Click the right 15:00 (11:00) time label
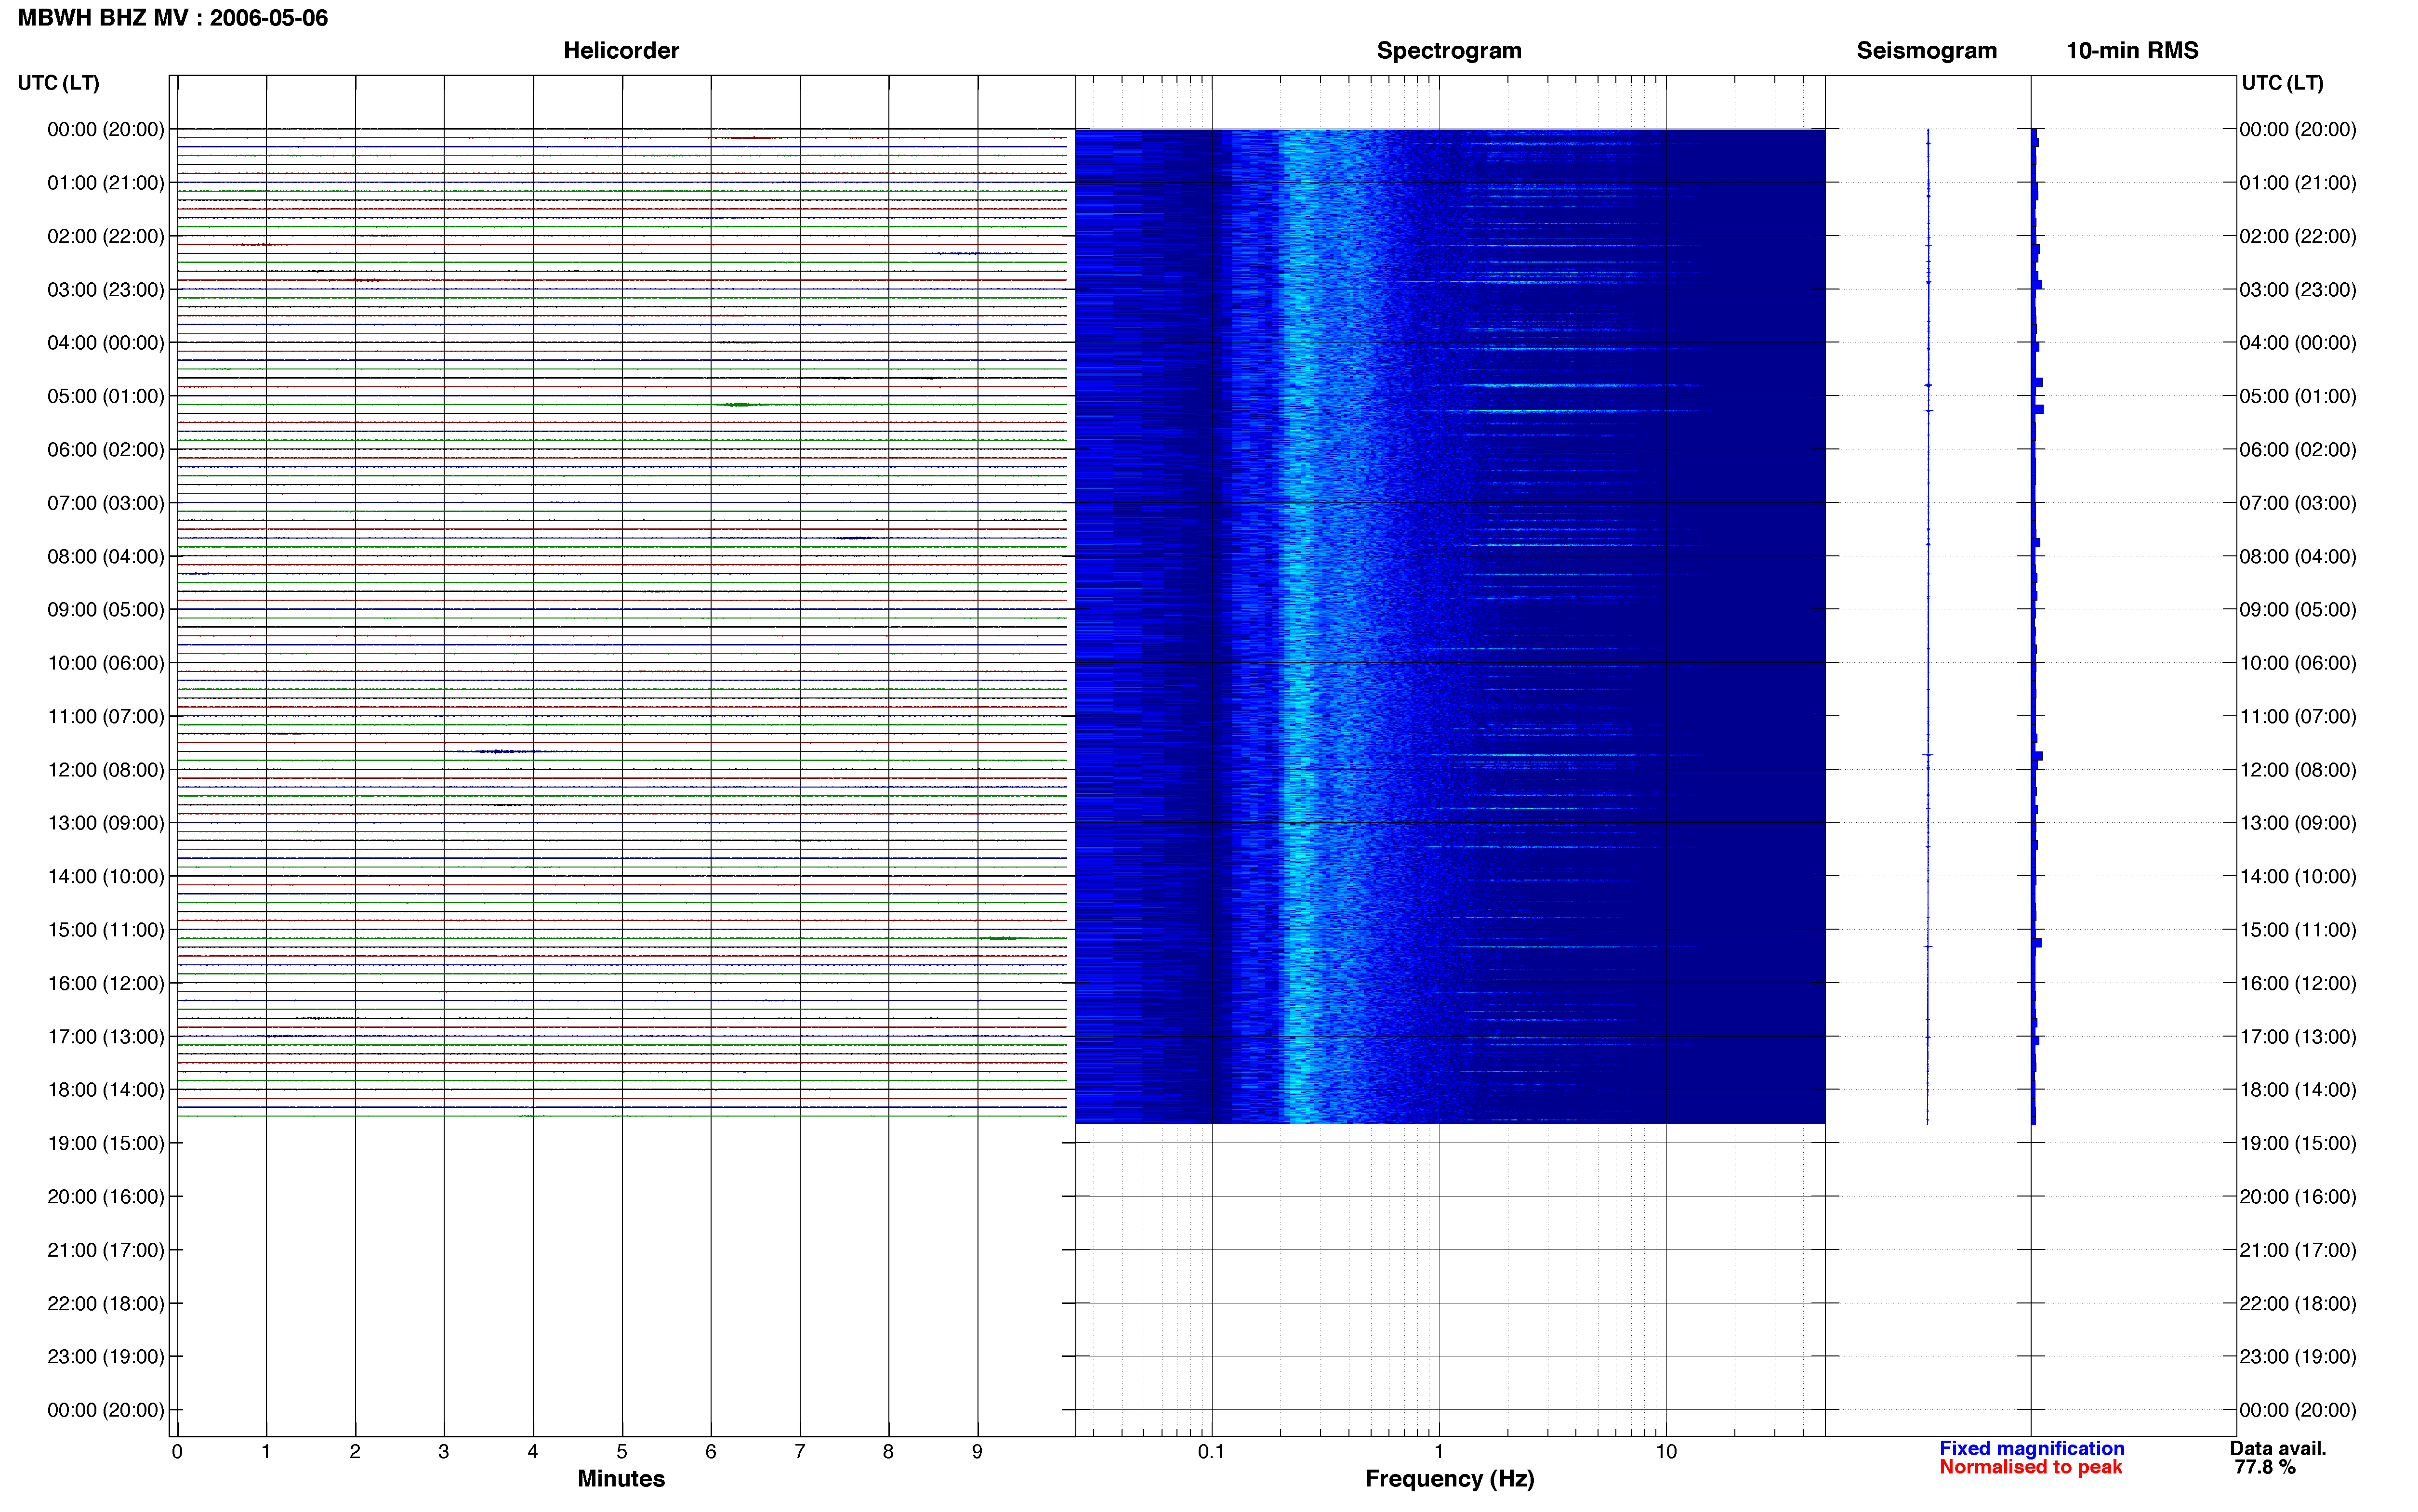This screenshot has width=2418, height=1512. click(2298, 930)
